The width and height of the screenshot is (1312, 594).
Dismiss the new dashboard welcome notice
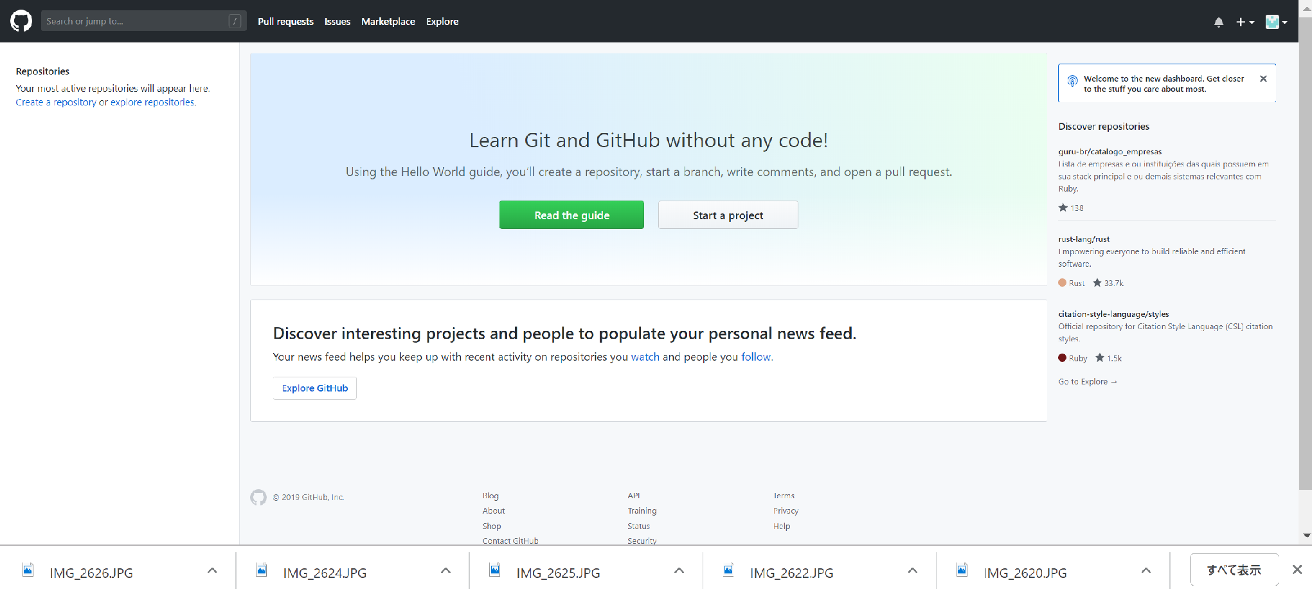(x=1263, y=78)
